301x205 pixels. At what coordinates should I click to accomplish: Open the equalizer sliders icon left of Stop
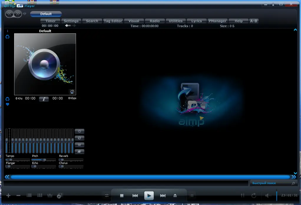pyautogui.click(x=107, y=196)
